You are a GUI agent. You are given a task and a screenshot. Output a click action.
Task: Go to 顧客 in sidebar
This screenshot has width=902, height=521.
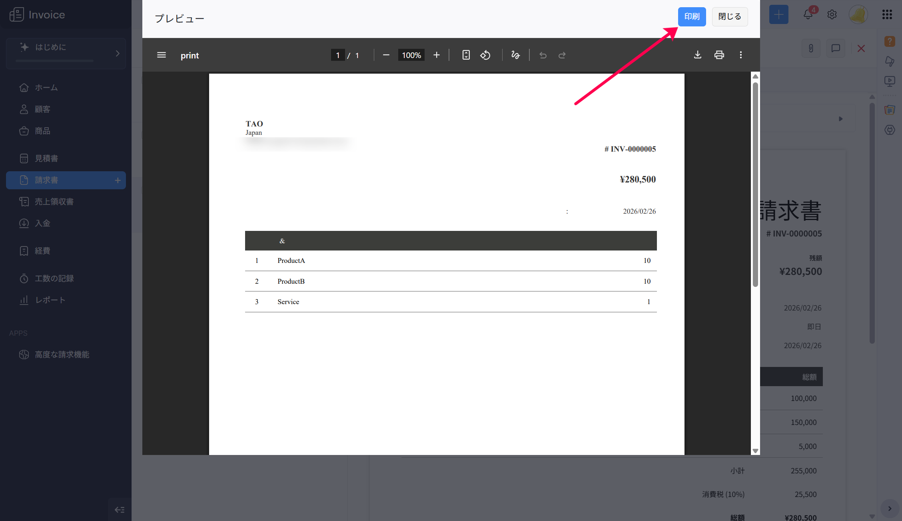42,109
